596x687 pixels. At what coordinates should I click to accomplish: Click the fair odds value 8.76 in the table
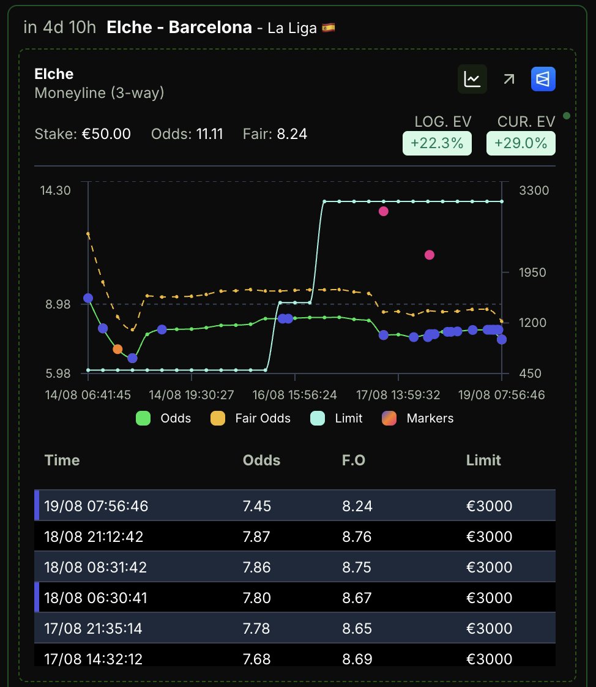click(357, 537)
